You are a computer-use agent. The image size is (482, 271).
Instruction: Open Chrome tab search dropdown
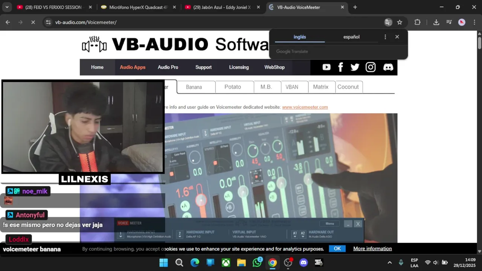pos(7,7)
